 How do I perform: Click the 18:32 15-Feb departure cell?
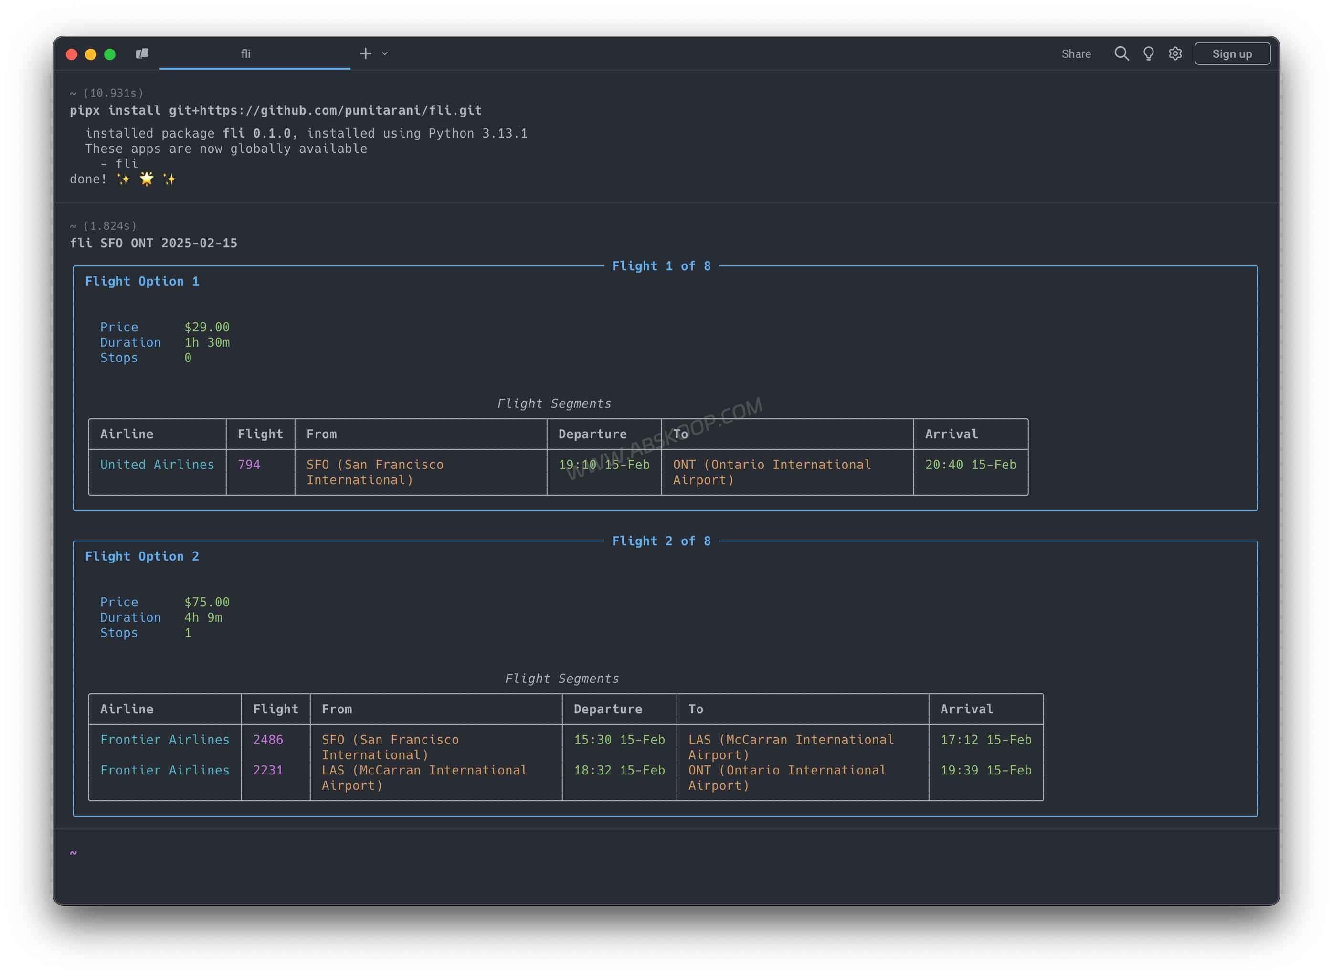coord(619,771)
